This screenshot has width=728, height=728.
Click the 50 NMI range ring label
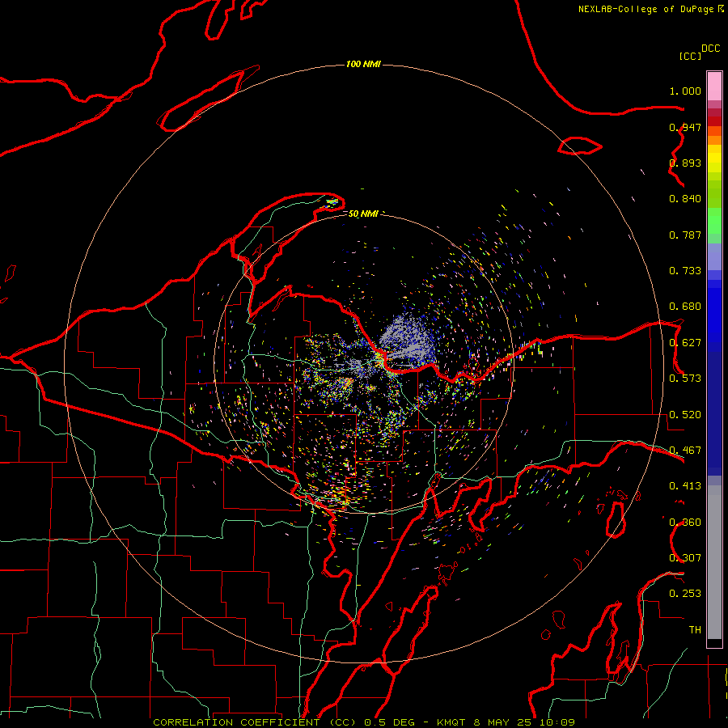point(363,214)
